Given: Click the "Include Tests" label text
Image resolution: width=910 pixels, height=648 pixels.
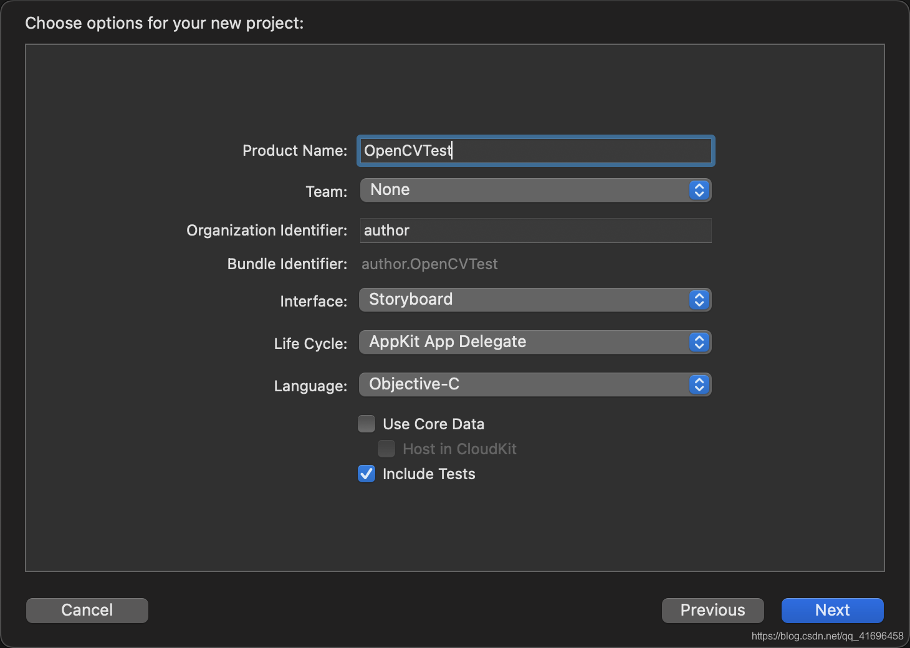Looking at the screenshot, I should coord(429,474).
